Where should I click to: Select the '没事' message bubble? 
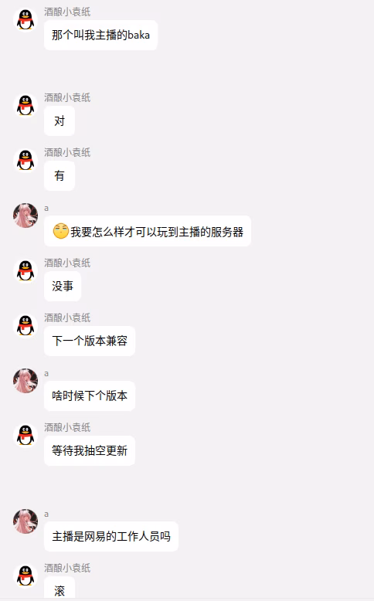point(63,286)
